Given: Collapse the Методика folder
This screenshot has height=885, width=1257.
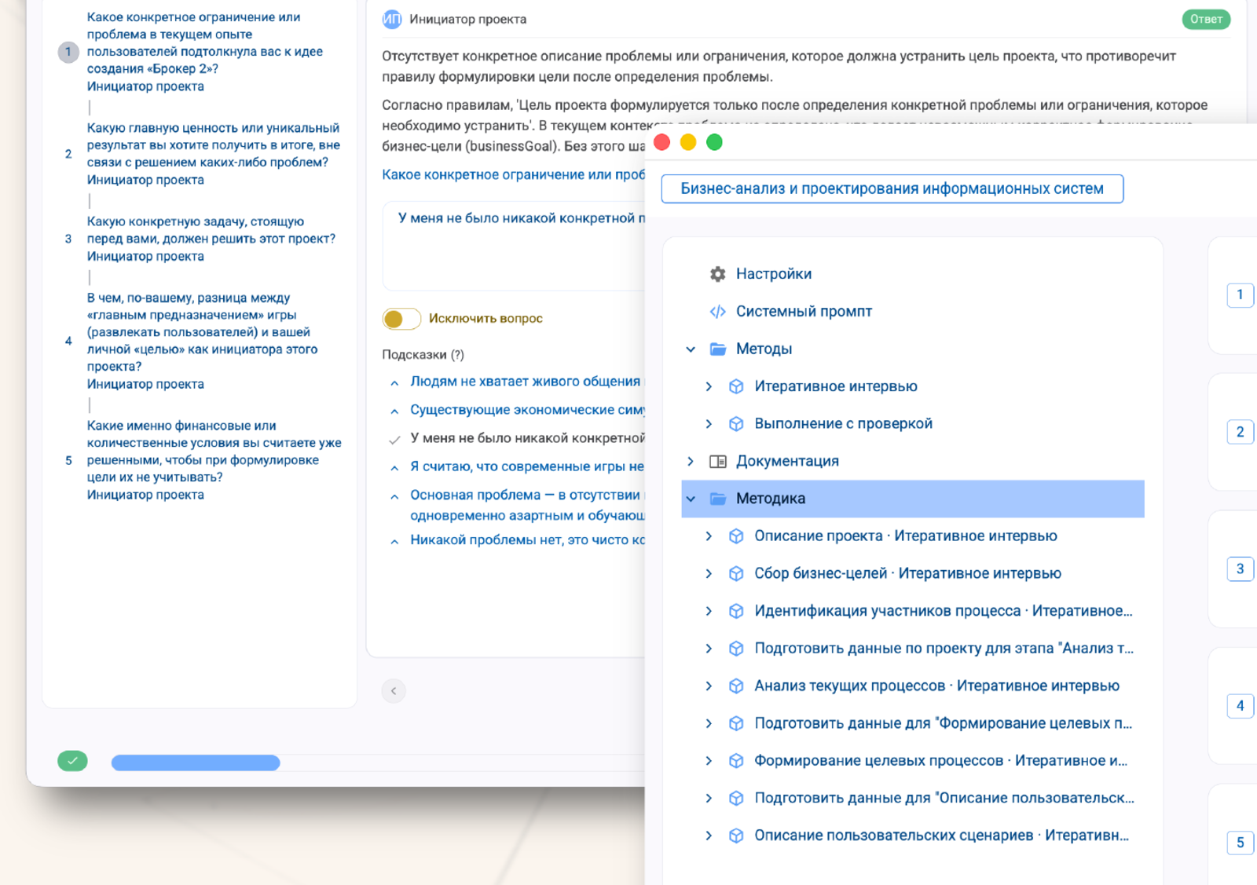Looking at the screenshot, I should click(x=691, y=499).
